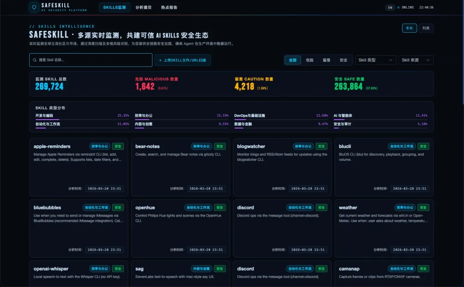Click the 安全与审计 distribution label
Viewport: 464px width, 287px height.
342,124
